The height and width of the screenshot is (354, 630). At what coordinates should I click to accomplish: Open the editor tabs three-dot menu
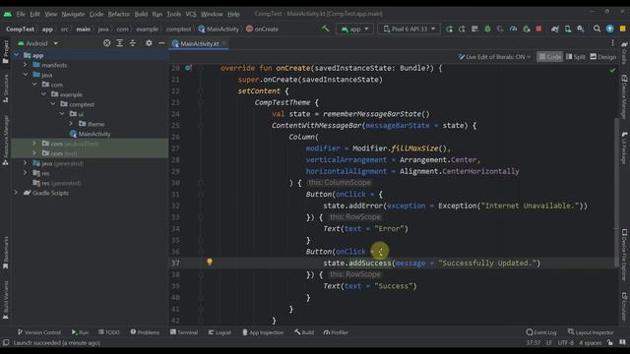612,43
